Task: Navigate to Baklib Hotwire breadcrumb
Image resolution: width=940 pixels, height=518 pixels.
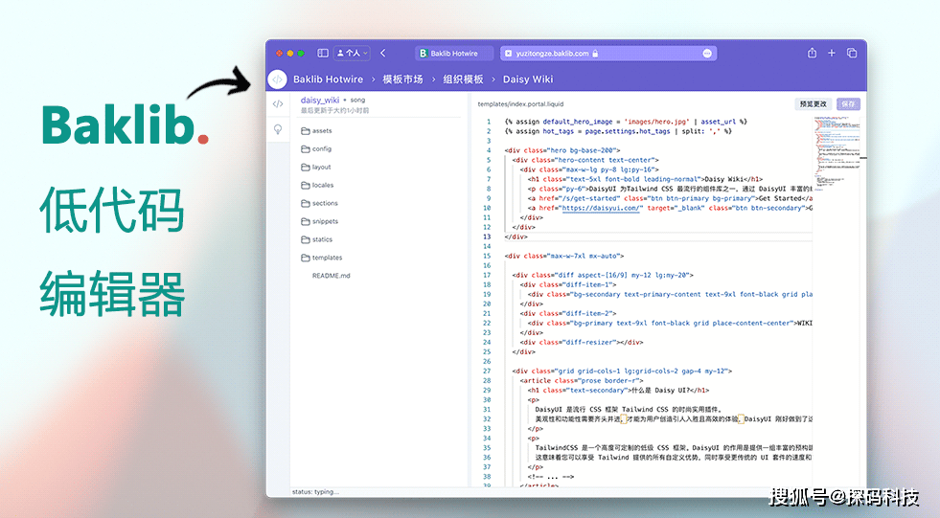Action: point(328,79)
